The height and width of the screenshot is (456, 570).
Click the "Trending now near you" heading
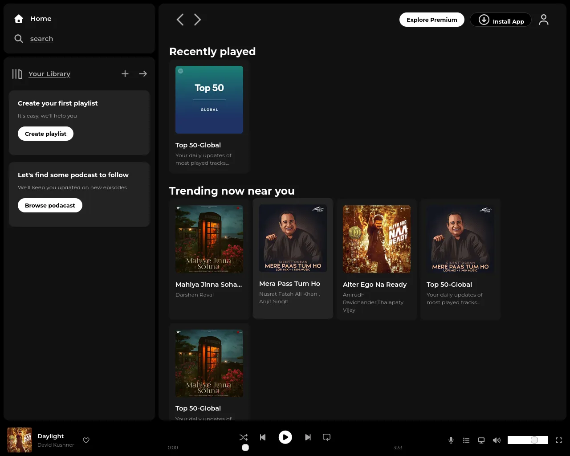232,191
